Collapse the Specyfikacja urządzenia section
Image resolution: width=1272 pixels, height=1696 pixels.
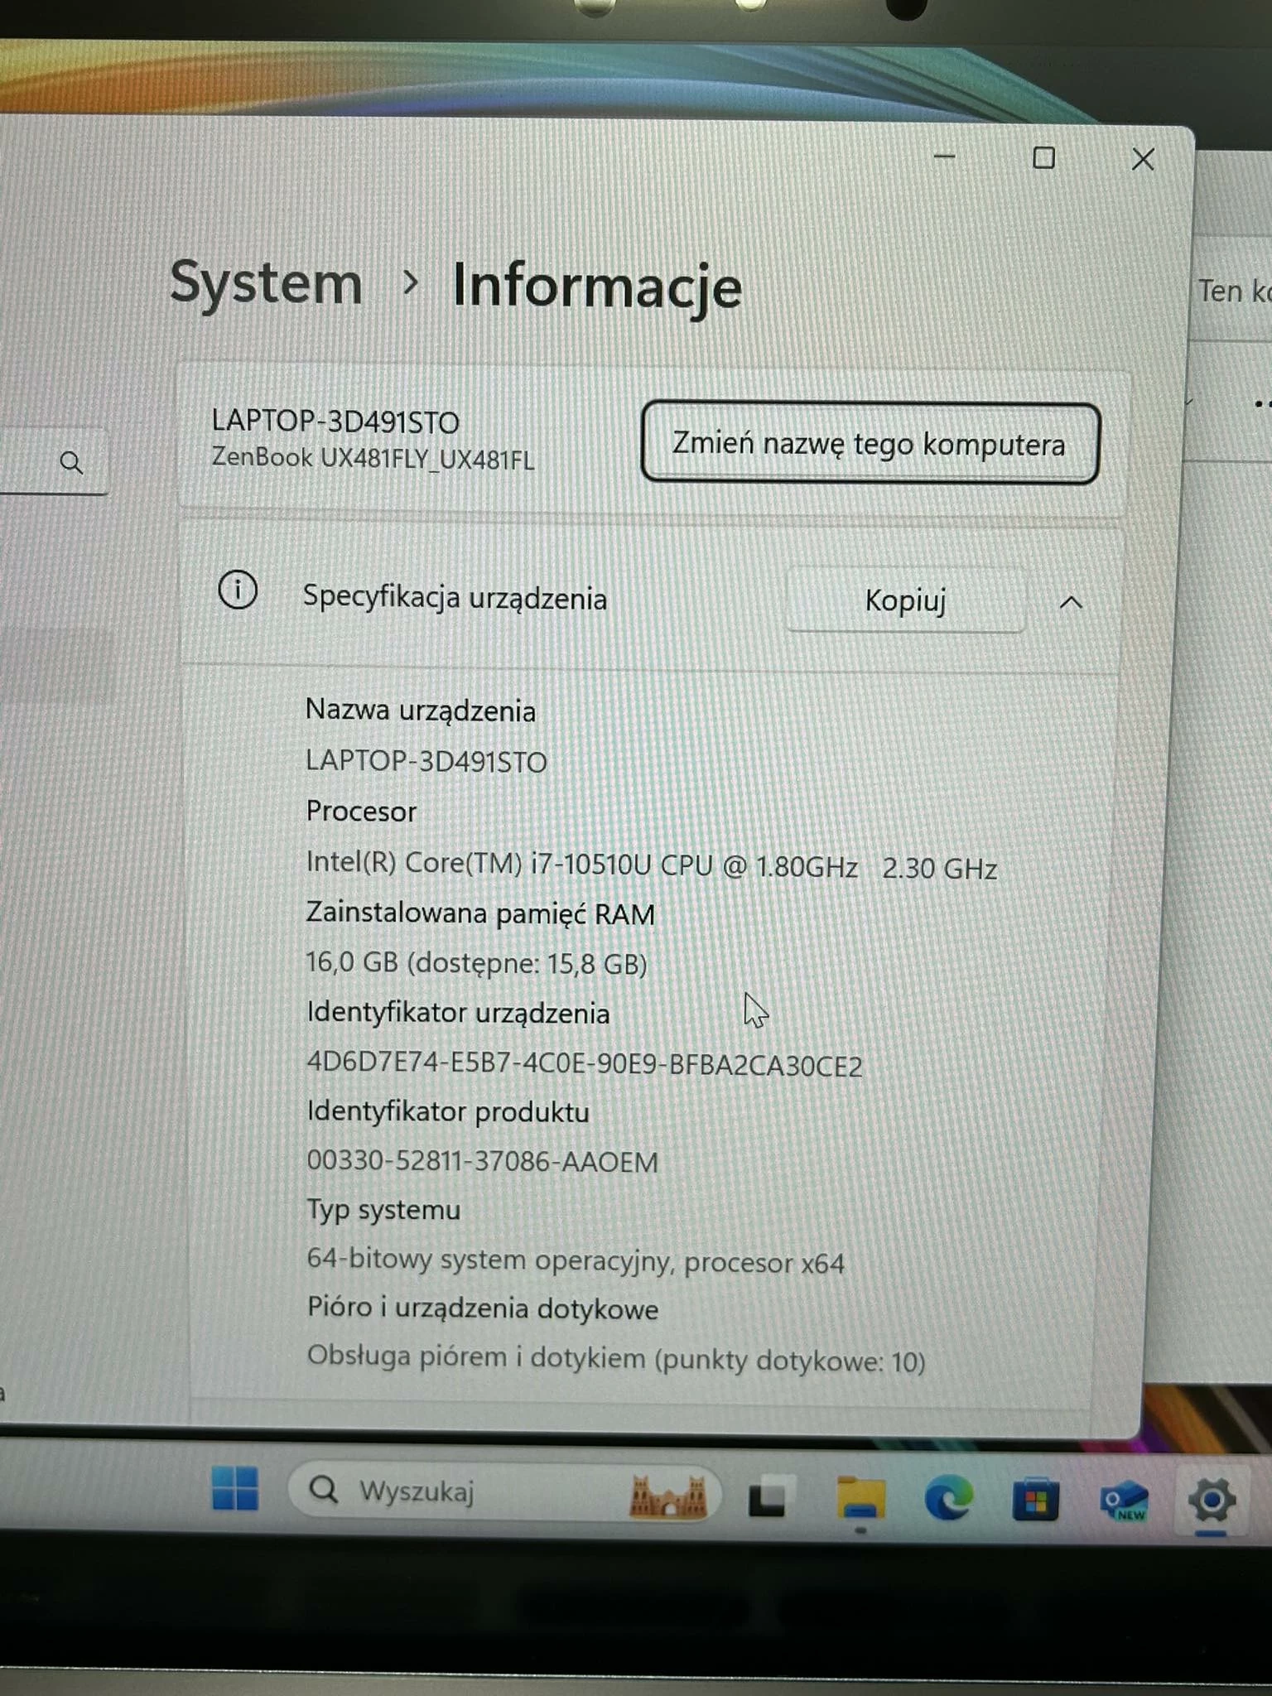click(1071, 602)
